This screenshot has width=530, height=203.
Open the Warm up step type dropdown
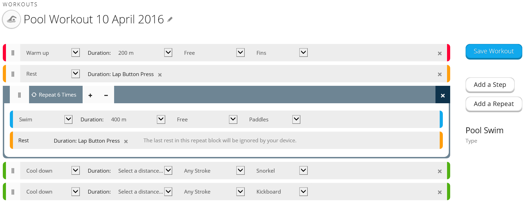(76, 53)
